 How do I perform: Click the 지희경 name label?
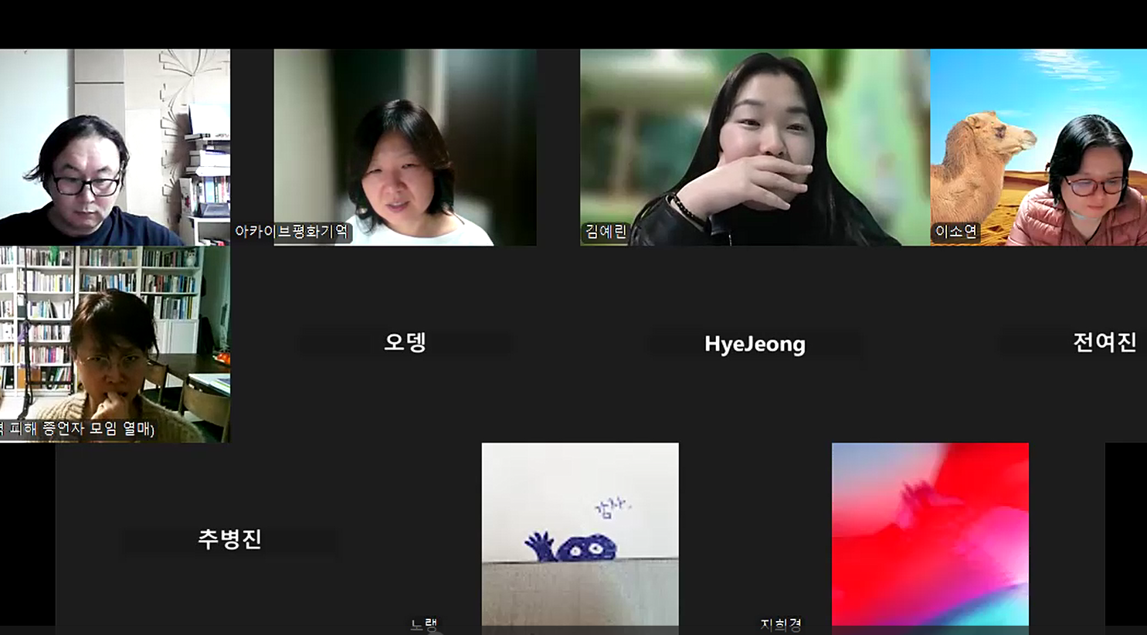(780, 624)
